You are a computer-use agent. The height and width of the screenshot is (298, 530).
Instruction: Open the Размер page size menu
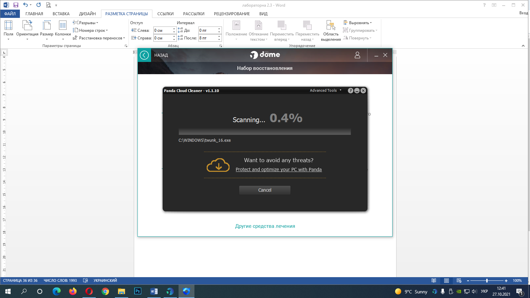tap(47, 30)
